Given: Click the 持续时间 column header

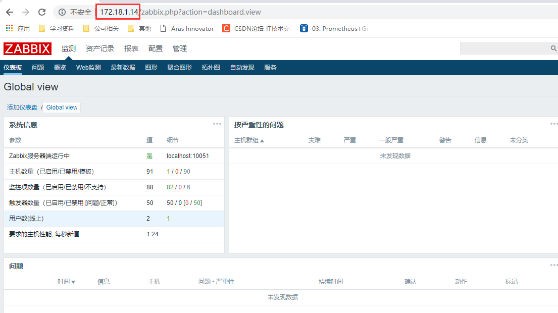Looking at the screenshot, I should coord(331,282).
